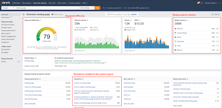Go to Site explorer
The width and height of the screenshot is (222, 108).
[26, 3]
